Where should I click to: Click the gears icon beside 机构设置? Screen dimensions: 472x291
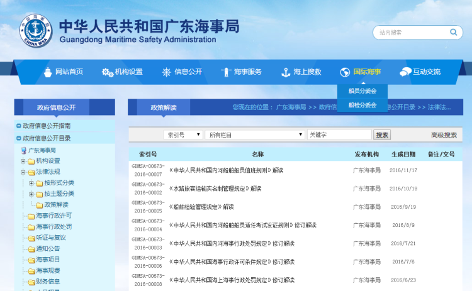point(107,72)
